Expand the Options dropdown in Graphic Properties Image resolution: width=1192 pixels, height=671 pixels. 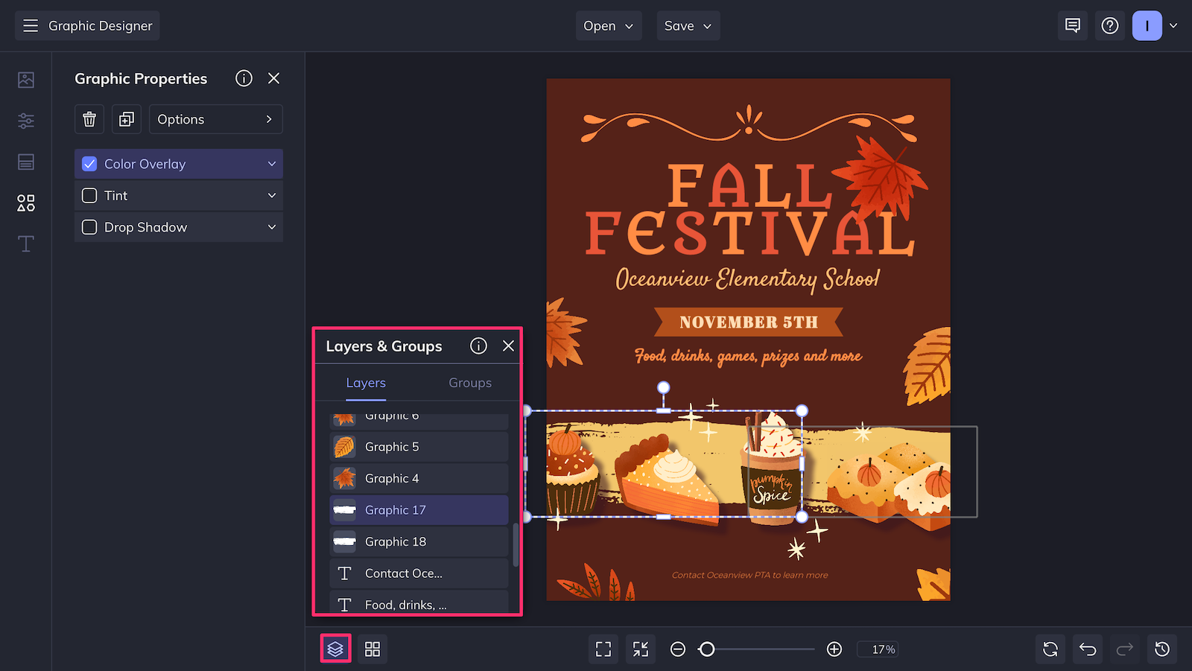[215, 119]
